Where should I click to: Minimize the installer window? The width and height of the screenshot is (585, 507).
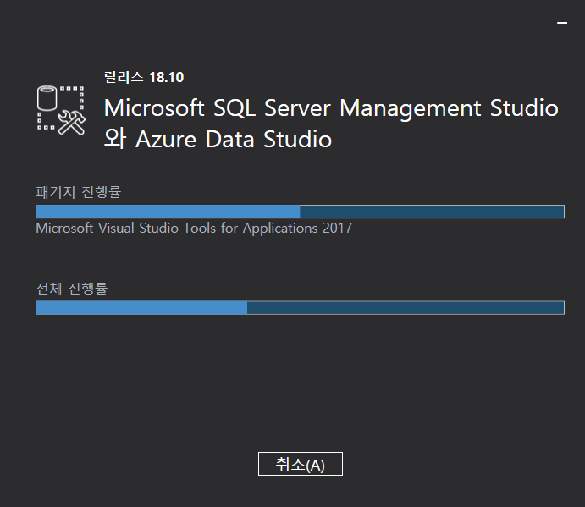click(x=562, y=23)
